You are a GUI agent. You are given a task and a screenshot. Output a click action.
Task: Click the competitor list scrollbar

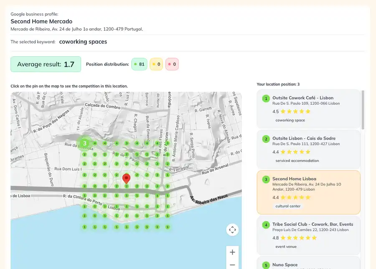363,109
